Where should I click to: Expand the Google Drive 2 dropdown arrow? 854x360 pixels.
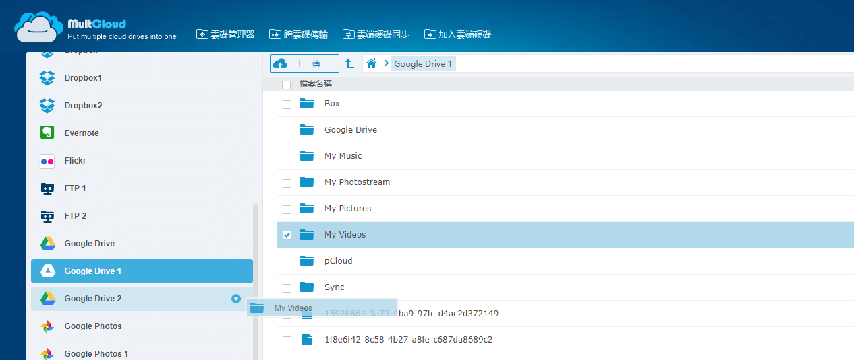(235, 299)
